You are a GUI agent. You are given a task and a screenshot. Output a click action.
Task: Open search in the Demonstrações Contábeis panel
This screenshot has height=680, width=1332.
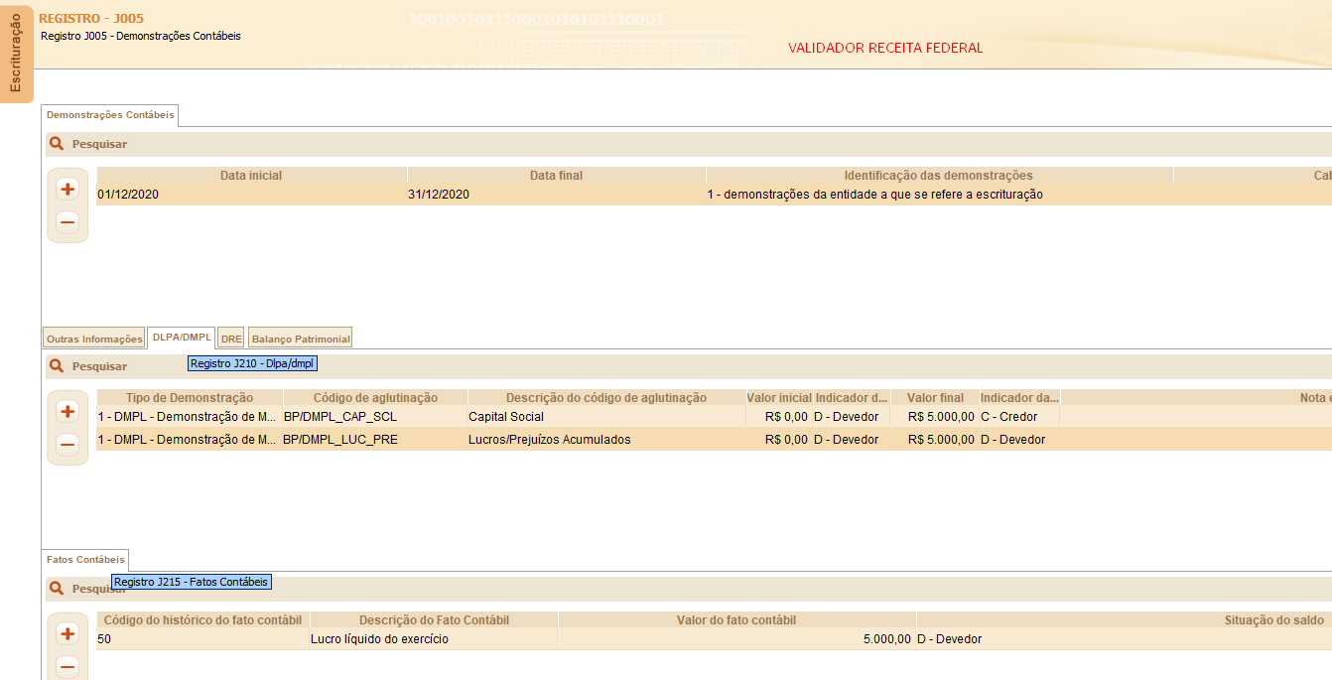(x=56, y=143)
